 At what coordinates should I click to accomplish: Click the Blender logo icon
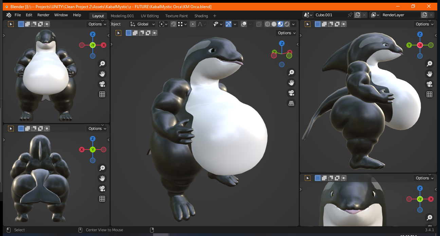click(8, 15)
